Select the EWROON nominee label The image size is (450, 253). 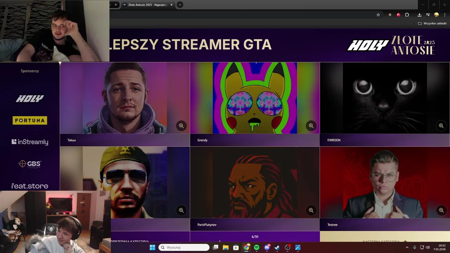point(334,140)
